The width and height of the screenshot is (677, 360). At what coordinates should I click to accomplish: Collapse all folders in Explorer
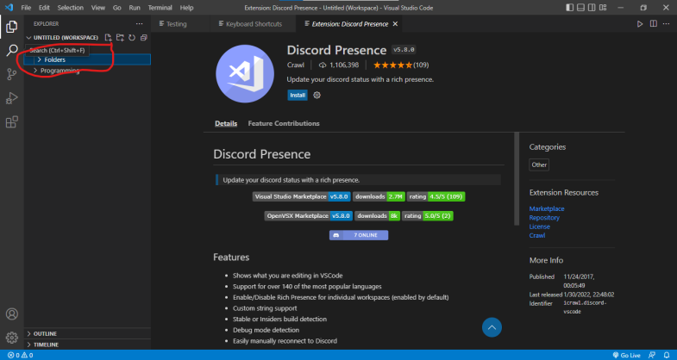(x=144, y=38)
